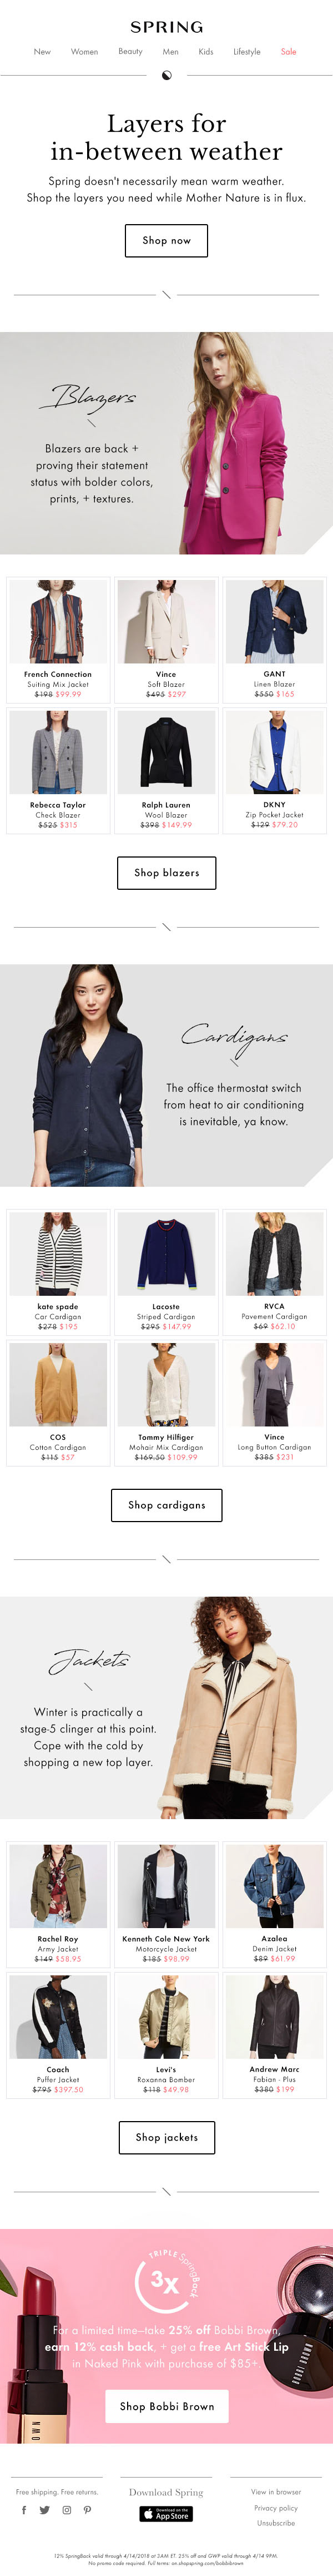Open the View in browser link
This screenshot has width=333, height=2576.
pos(275,2491)
